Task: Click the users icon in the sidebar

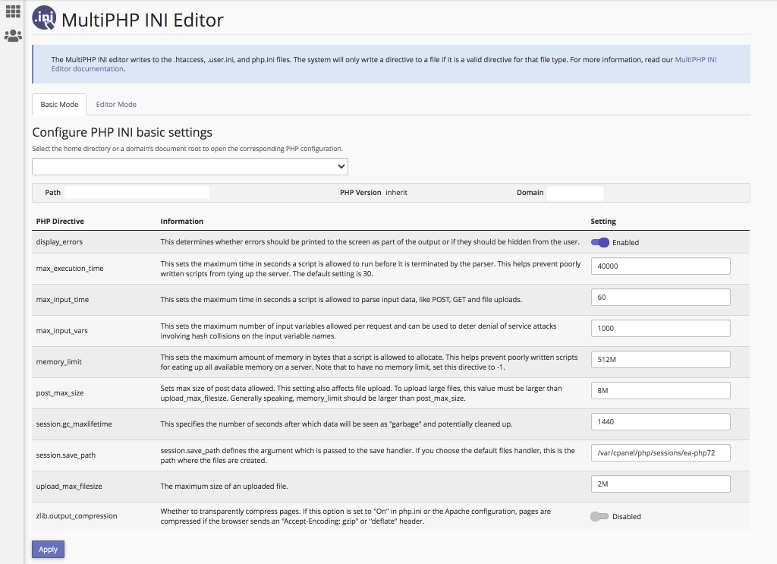Action: 12,33
